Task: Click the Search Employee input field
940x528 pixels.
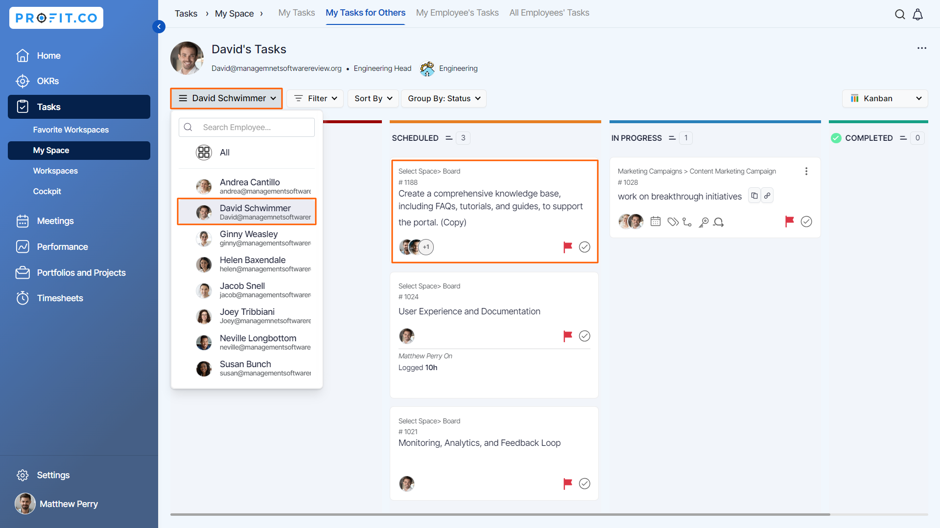Action: (x=255, y=127)
